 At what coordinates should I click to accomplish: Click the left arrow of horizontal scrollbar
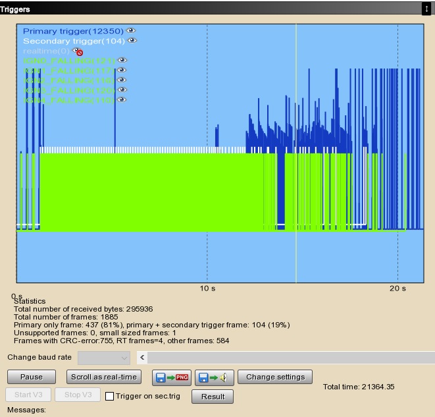141,357
